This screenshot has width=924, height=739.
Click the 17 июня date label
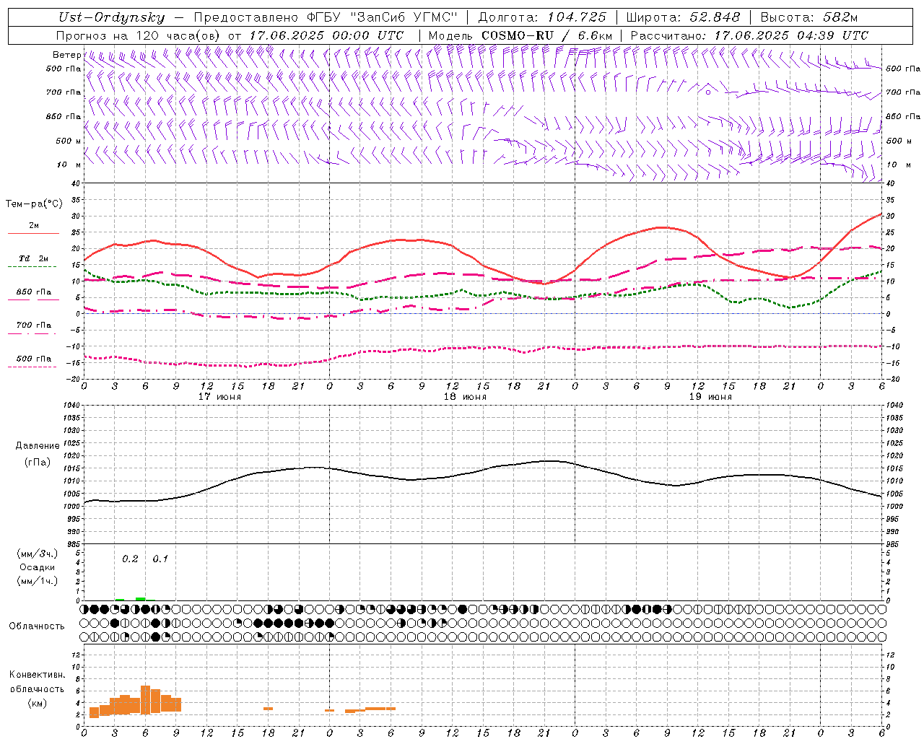[219, 397]
